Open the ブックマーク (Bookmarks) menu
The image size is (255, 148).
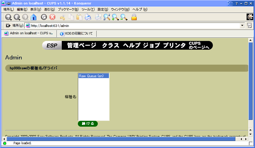(68, 9)
